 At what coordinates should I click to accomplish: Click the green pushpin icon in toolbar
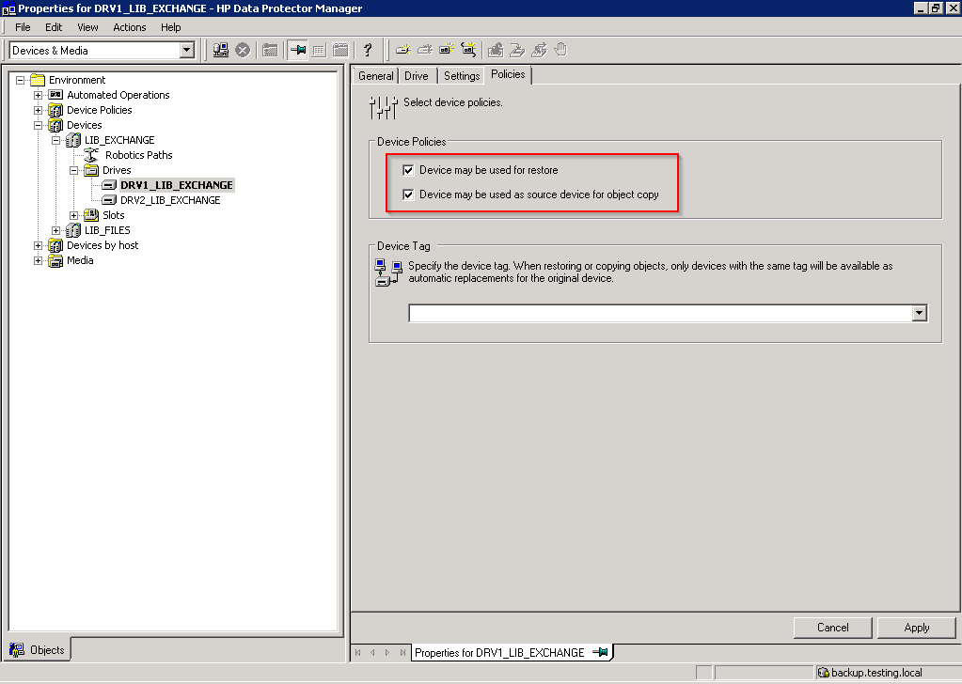click(x=297, y=50)
